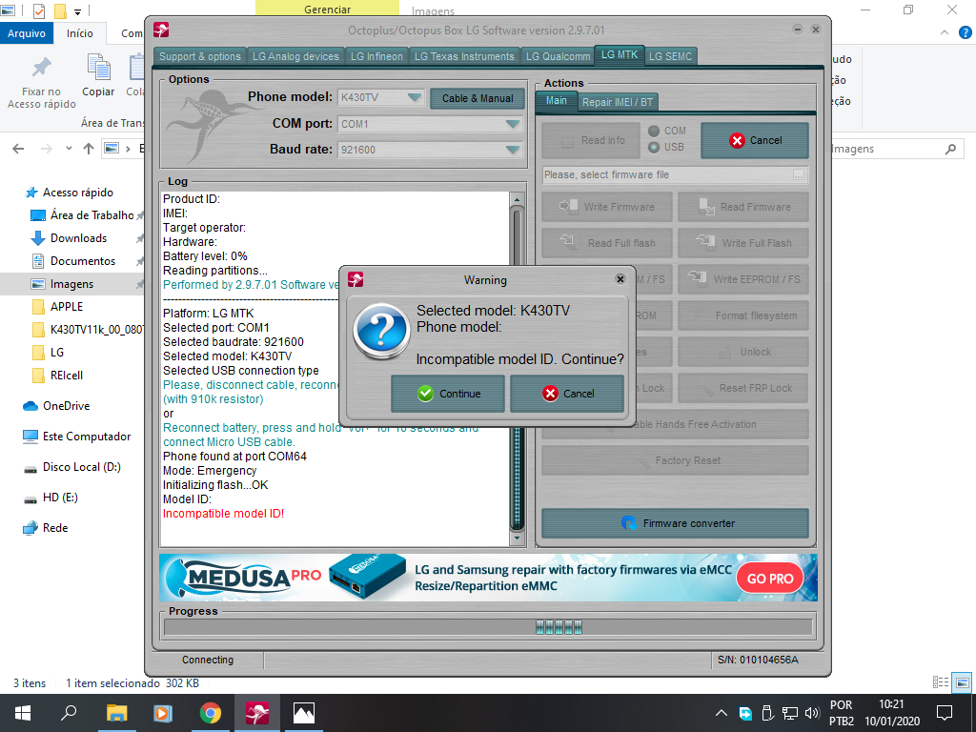
Task: Click the Read Full flash button
Action: coord(607,243)
